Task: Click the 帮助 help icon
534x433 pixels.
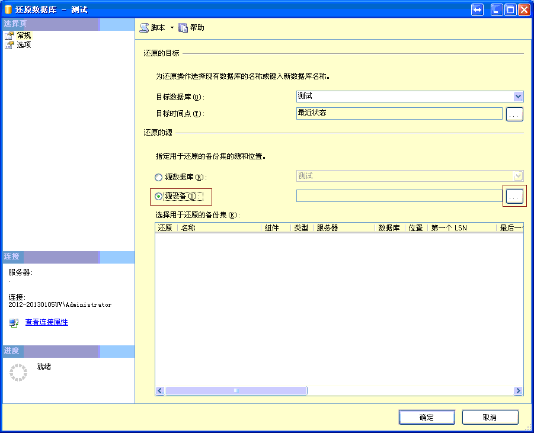Action: coord(183,28)
